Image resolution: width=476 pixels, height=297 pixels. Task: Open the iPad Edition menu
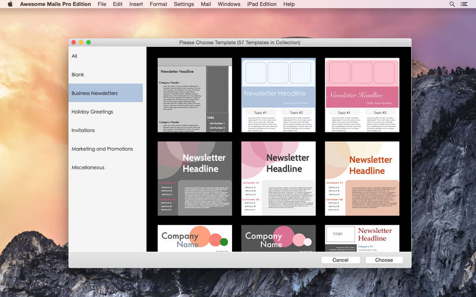pos(262,4)
